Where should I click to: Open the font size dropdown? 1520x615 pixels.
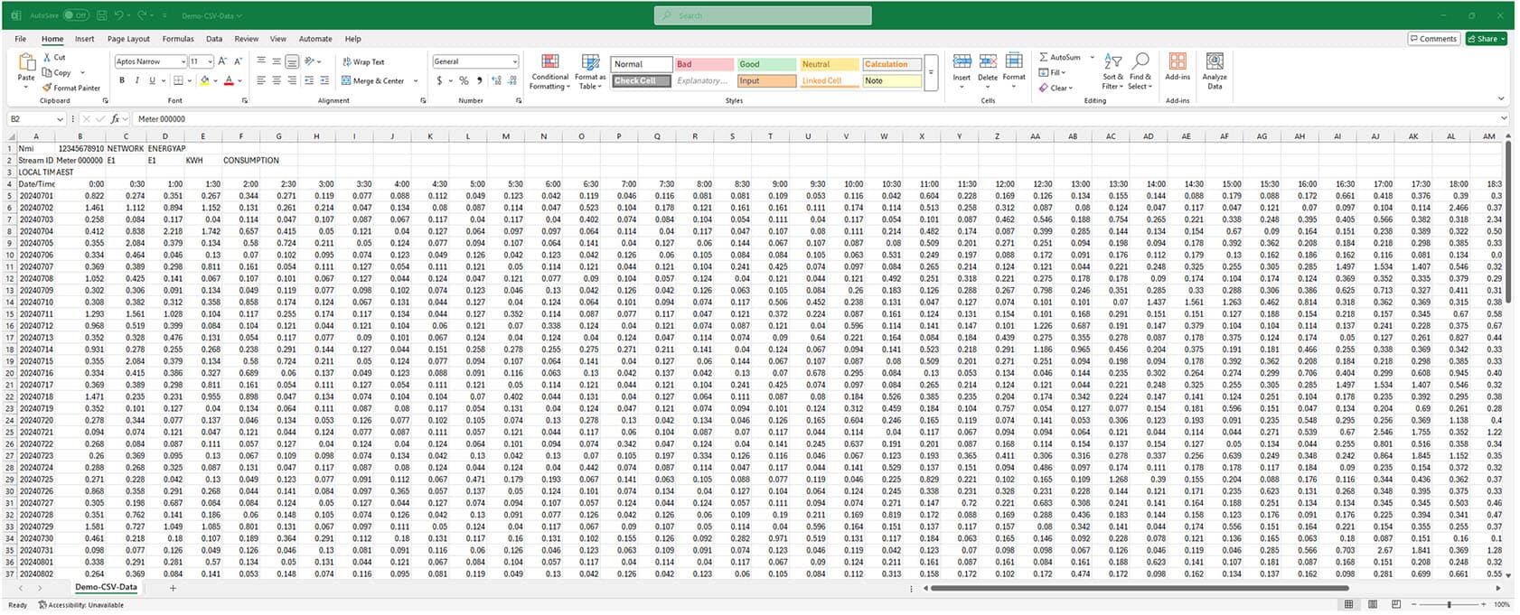tap(210, 61)
